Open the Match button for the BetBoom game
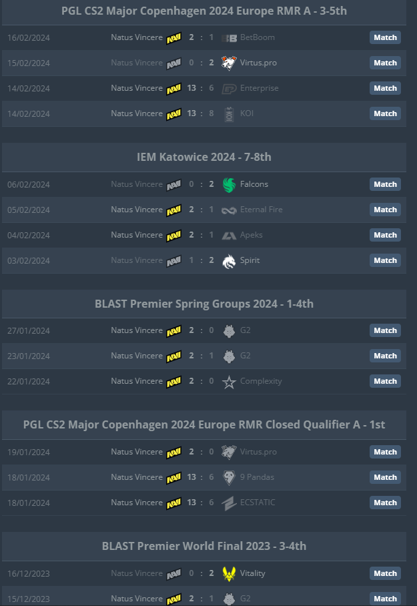417x606 pixels. click(x=385, y=37)
